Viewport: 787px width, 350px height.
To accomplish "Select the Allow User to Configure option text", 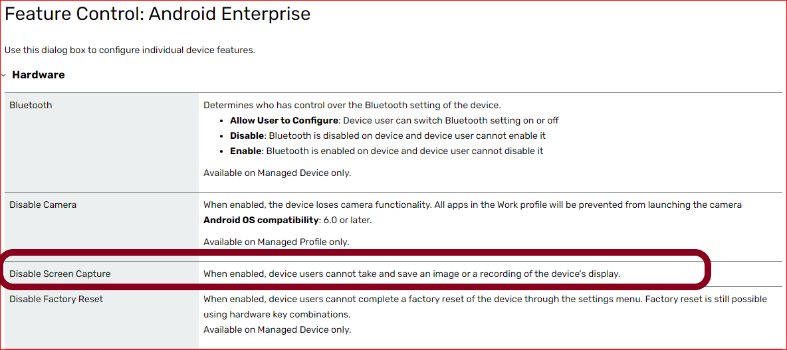I will pos(284,121).
